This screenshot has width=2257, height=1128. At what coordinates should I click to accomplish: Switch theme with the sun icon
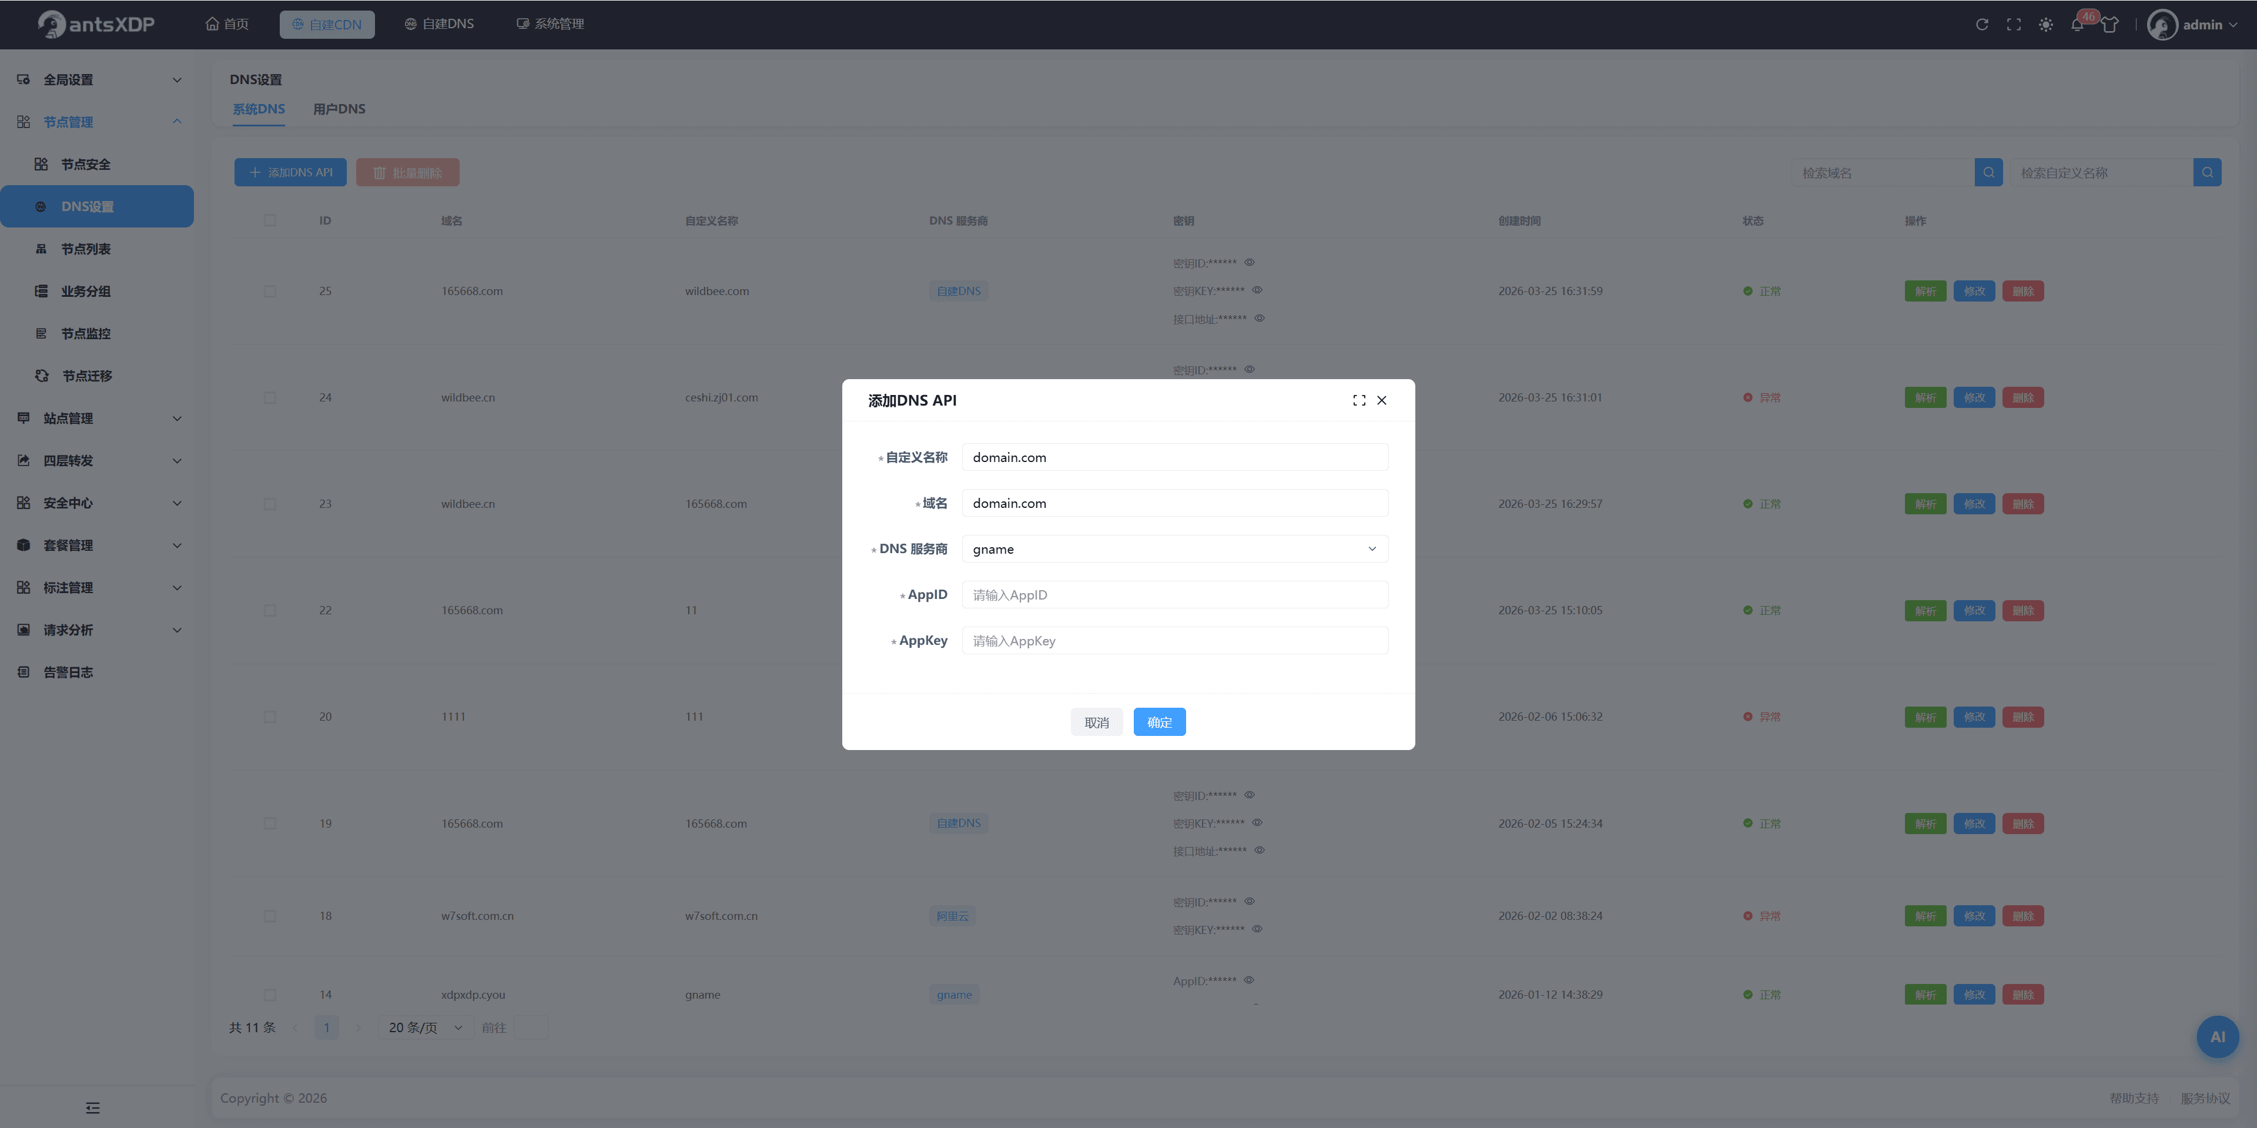(x=2046, y=25)
